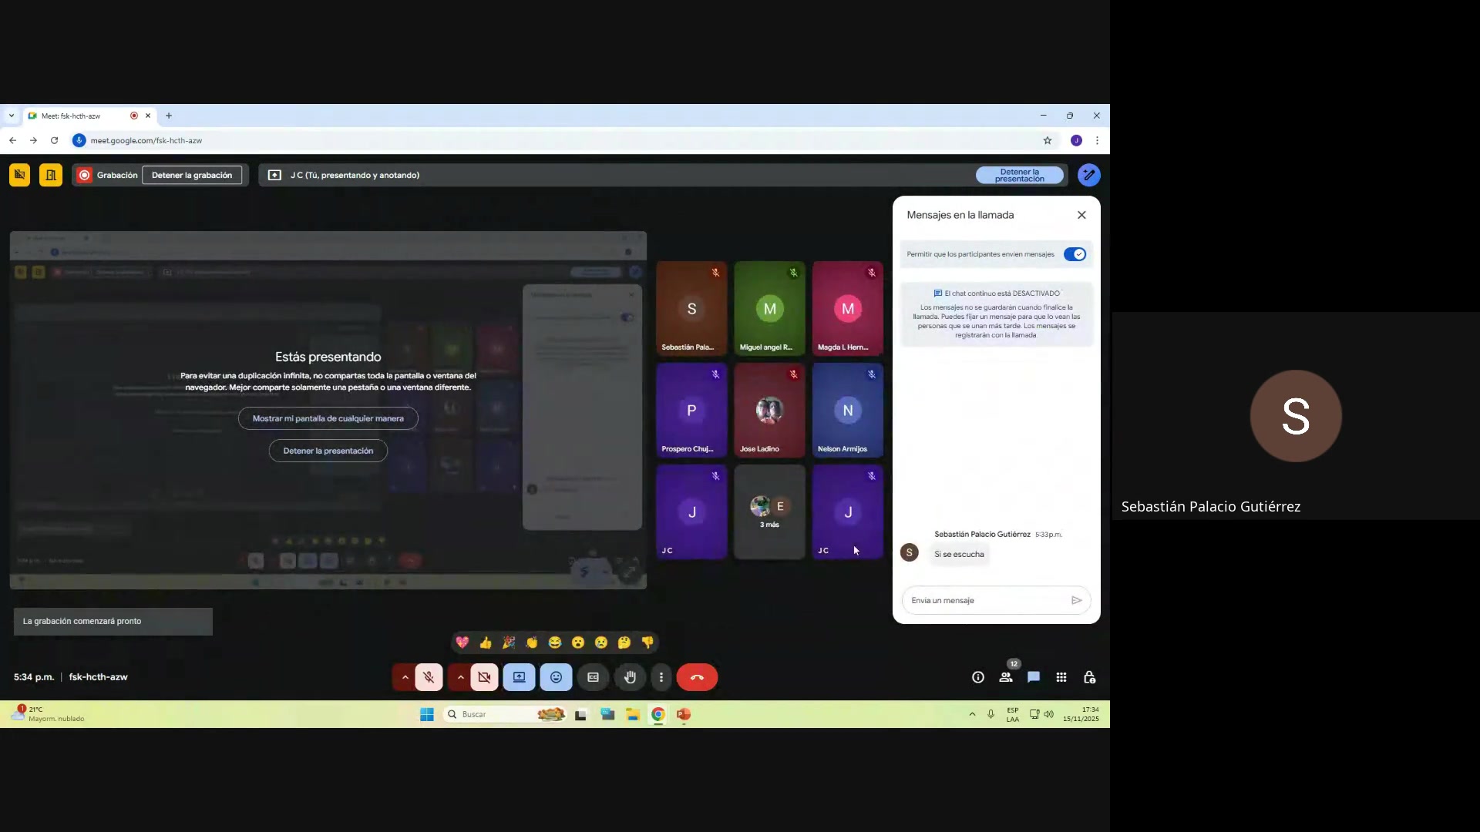Click the share screen icon
The width and height of the screenshot is (1480, 832).
tap(519, 677)
